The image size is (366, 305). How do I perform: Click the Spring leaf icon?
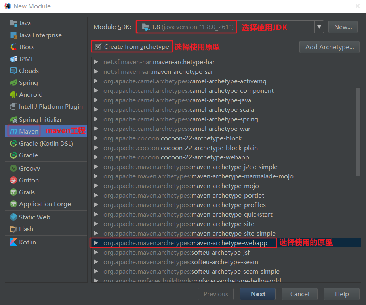[13, 83]
